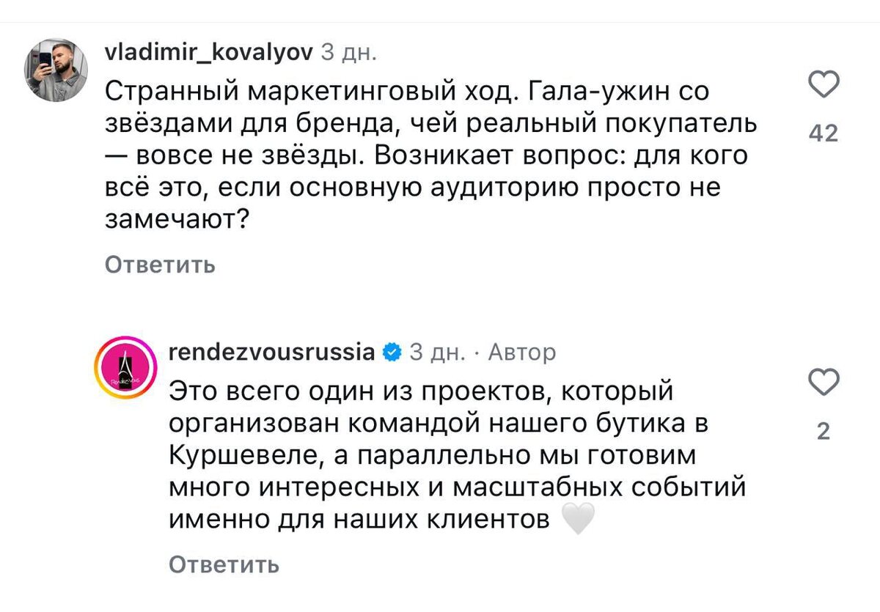Click the Eiffel Tower logo in the round avatar
The height and width of the screenshot is (612, 880).
click(125, 363)
